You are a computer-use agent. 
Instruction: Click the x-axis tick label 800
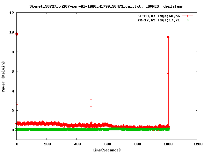tap(138, 144)
